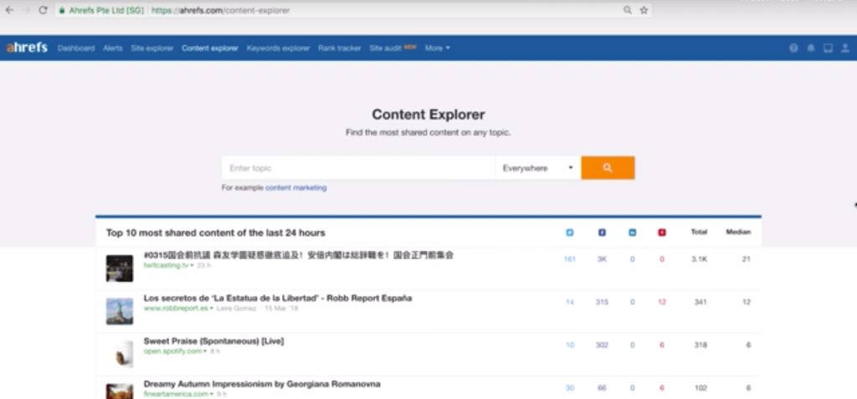Open the help question mark icon
The width and height of the screenshot is (857, 399).
point(793,49)
